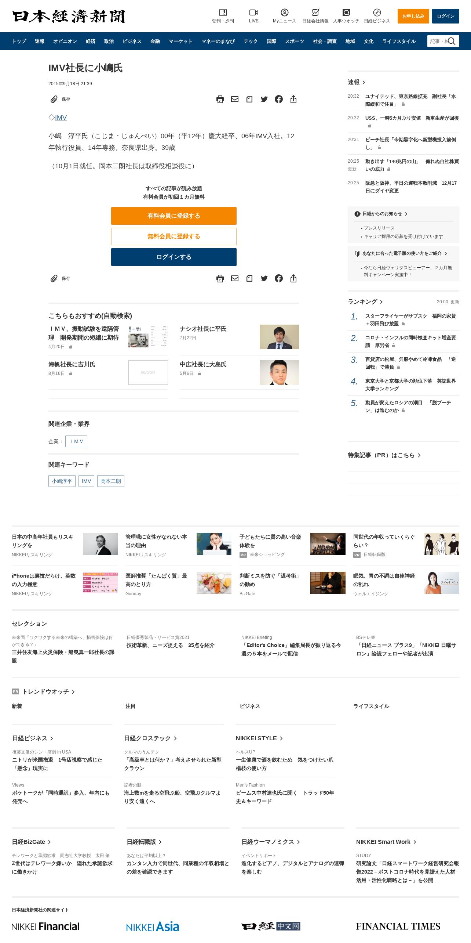Click the bottom upload/share icon
This screenshot has width=471, height=943.
coord(293,278)
